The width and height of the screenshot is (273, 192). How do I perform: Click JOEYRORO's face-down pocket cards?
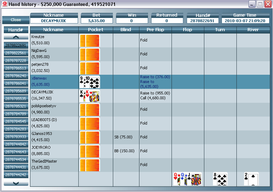[90, 151]
